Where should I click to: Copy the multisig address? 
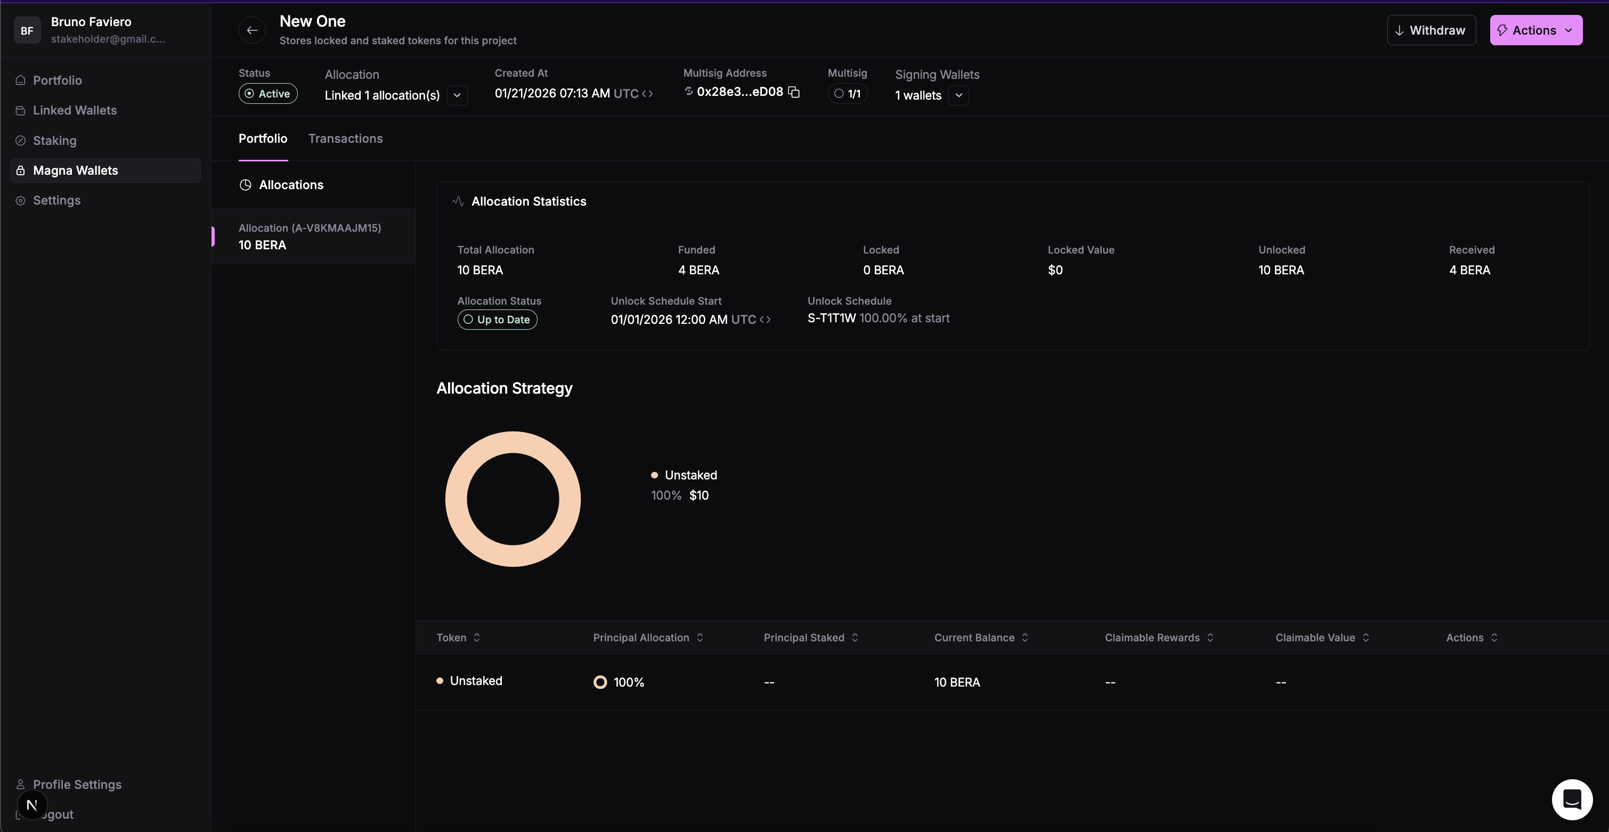point(794,92)
